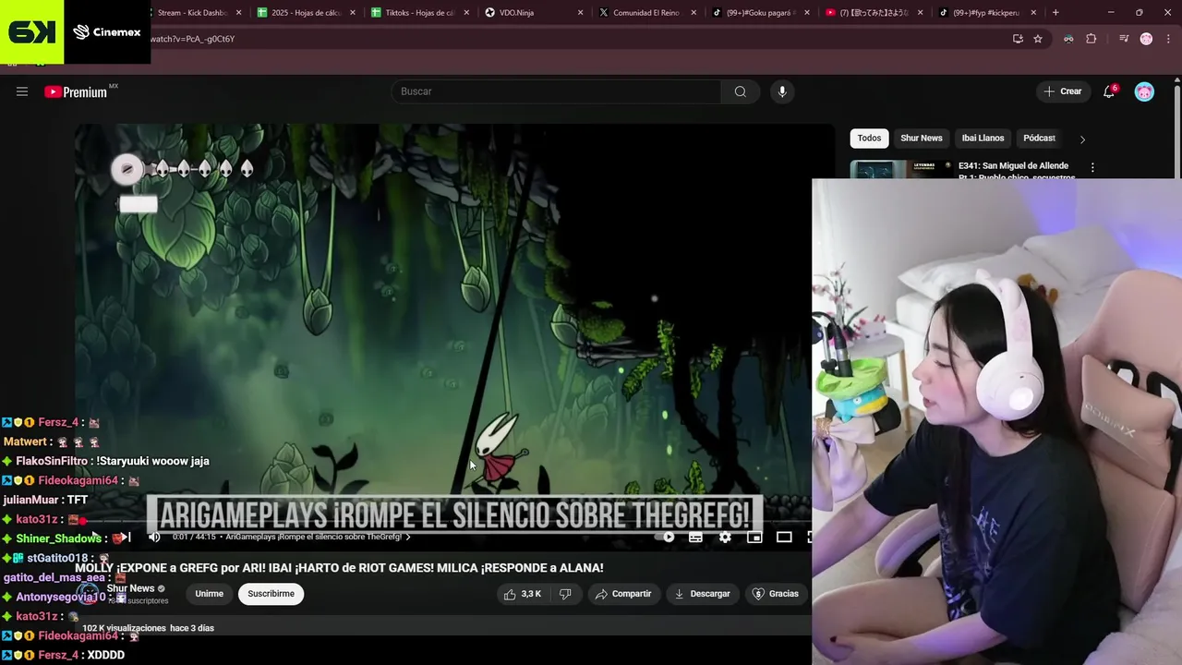This screenshot has height=665, width=1182.
Task: Click the FlakoSinFiltro chat message
Action: [105, 461]
